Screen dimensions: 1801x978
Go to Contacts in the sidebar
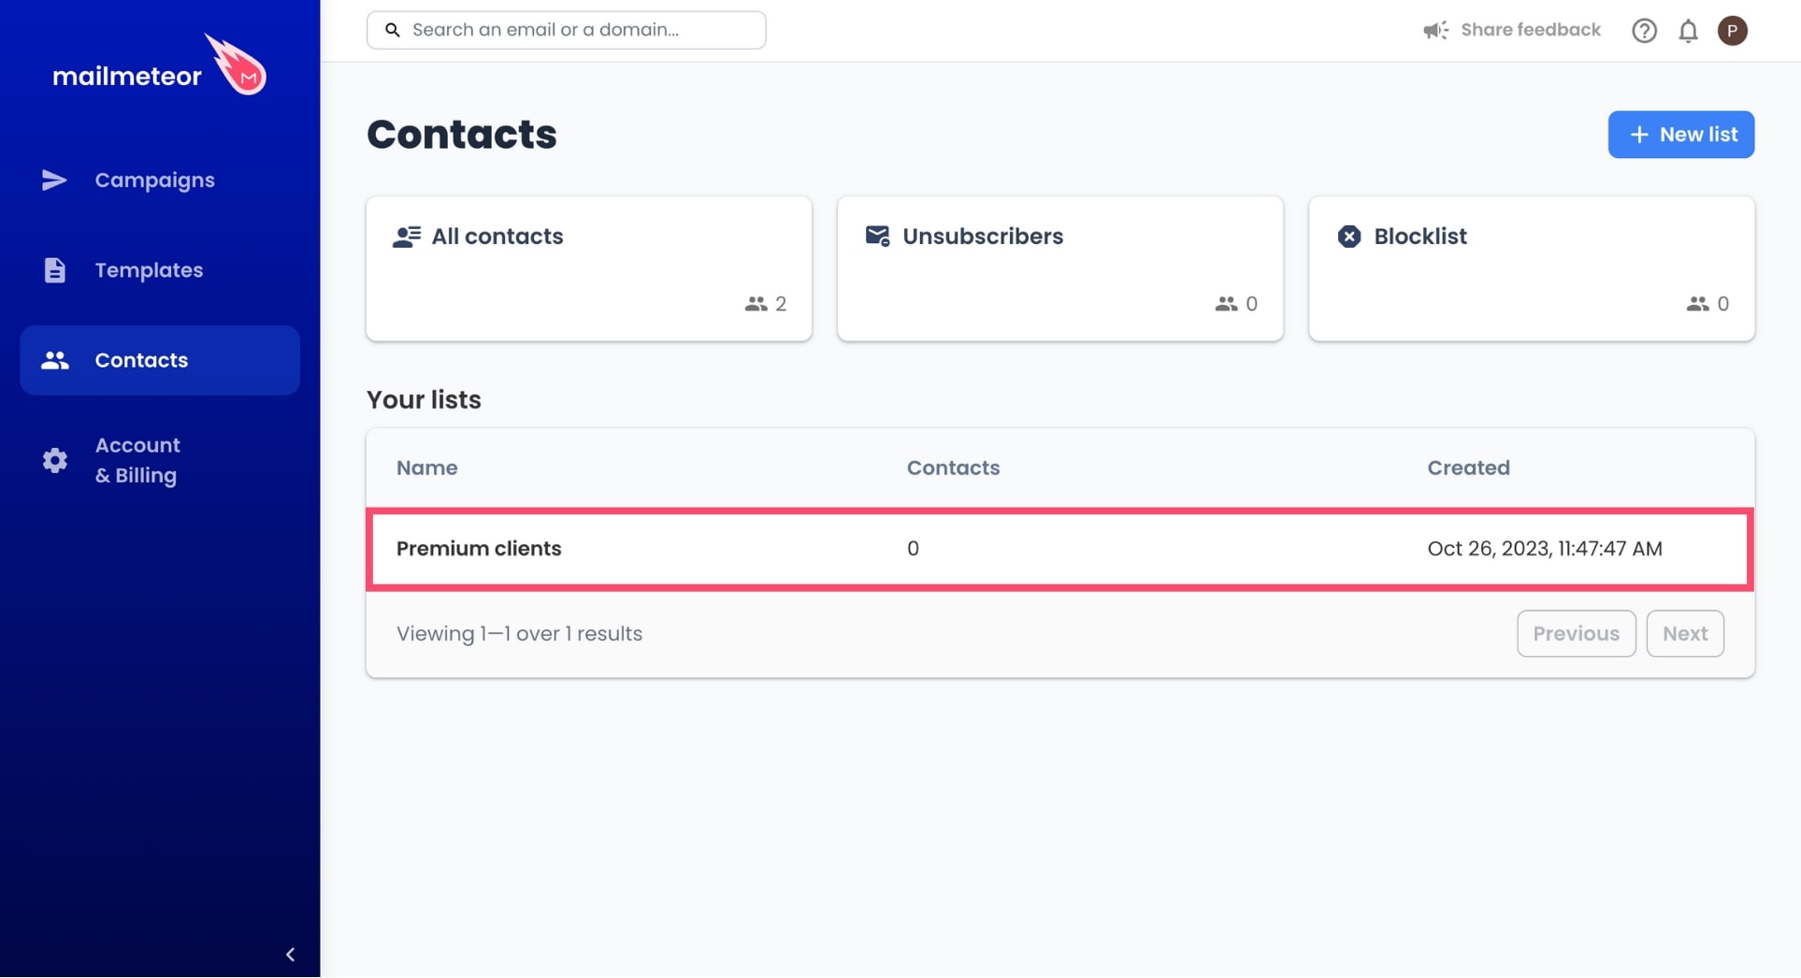coord(160,360)
